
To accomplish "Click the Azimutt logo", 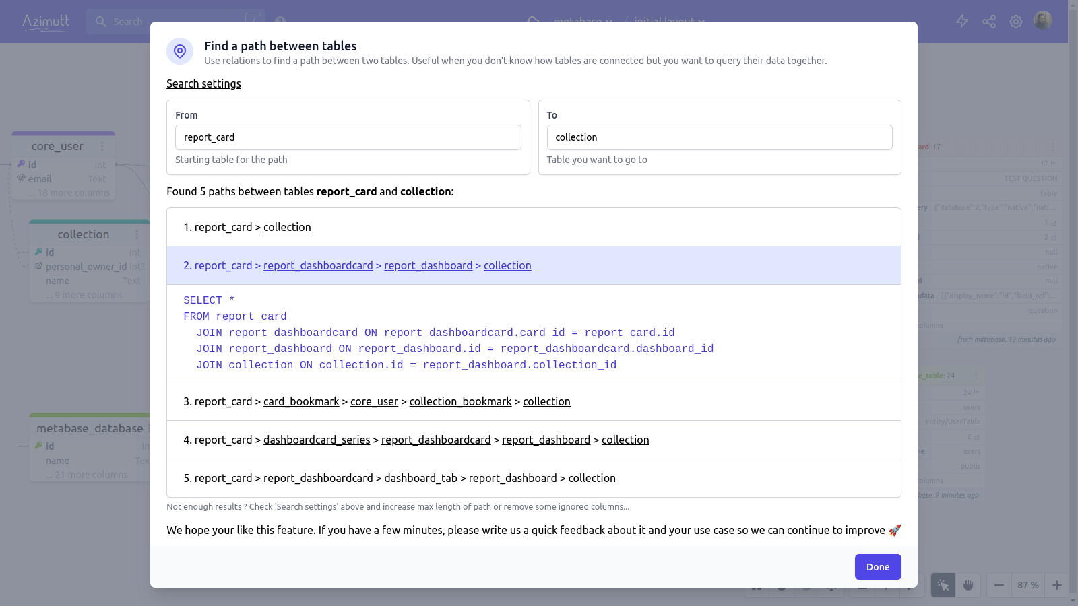I will (x=46, y=22).
